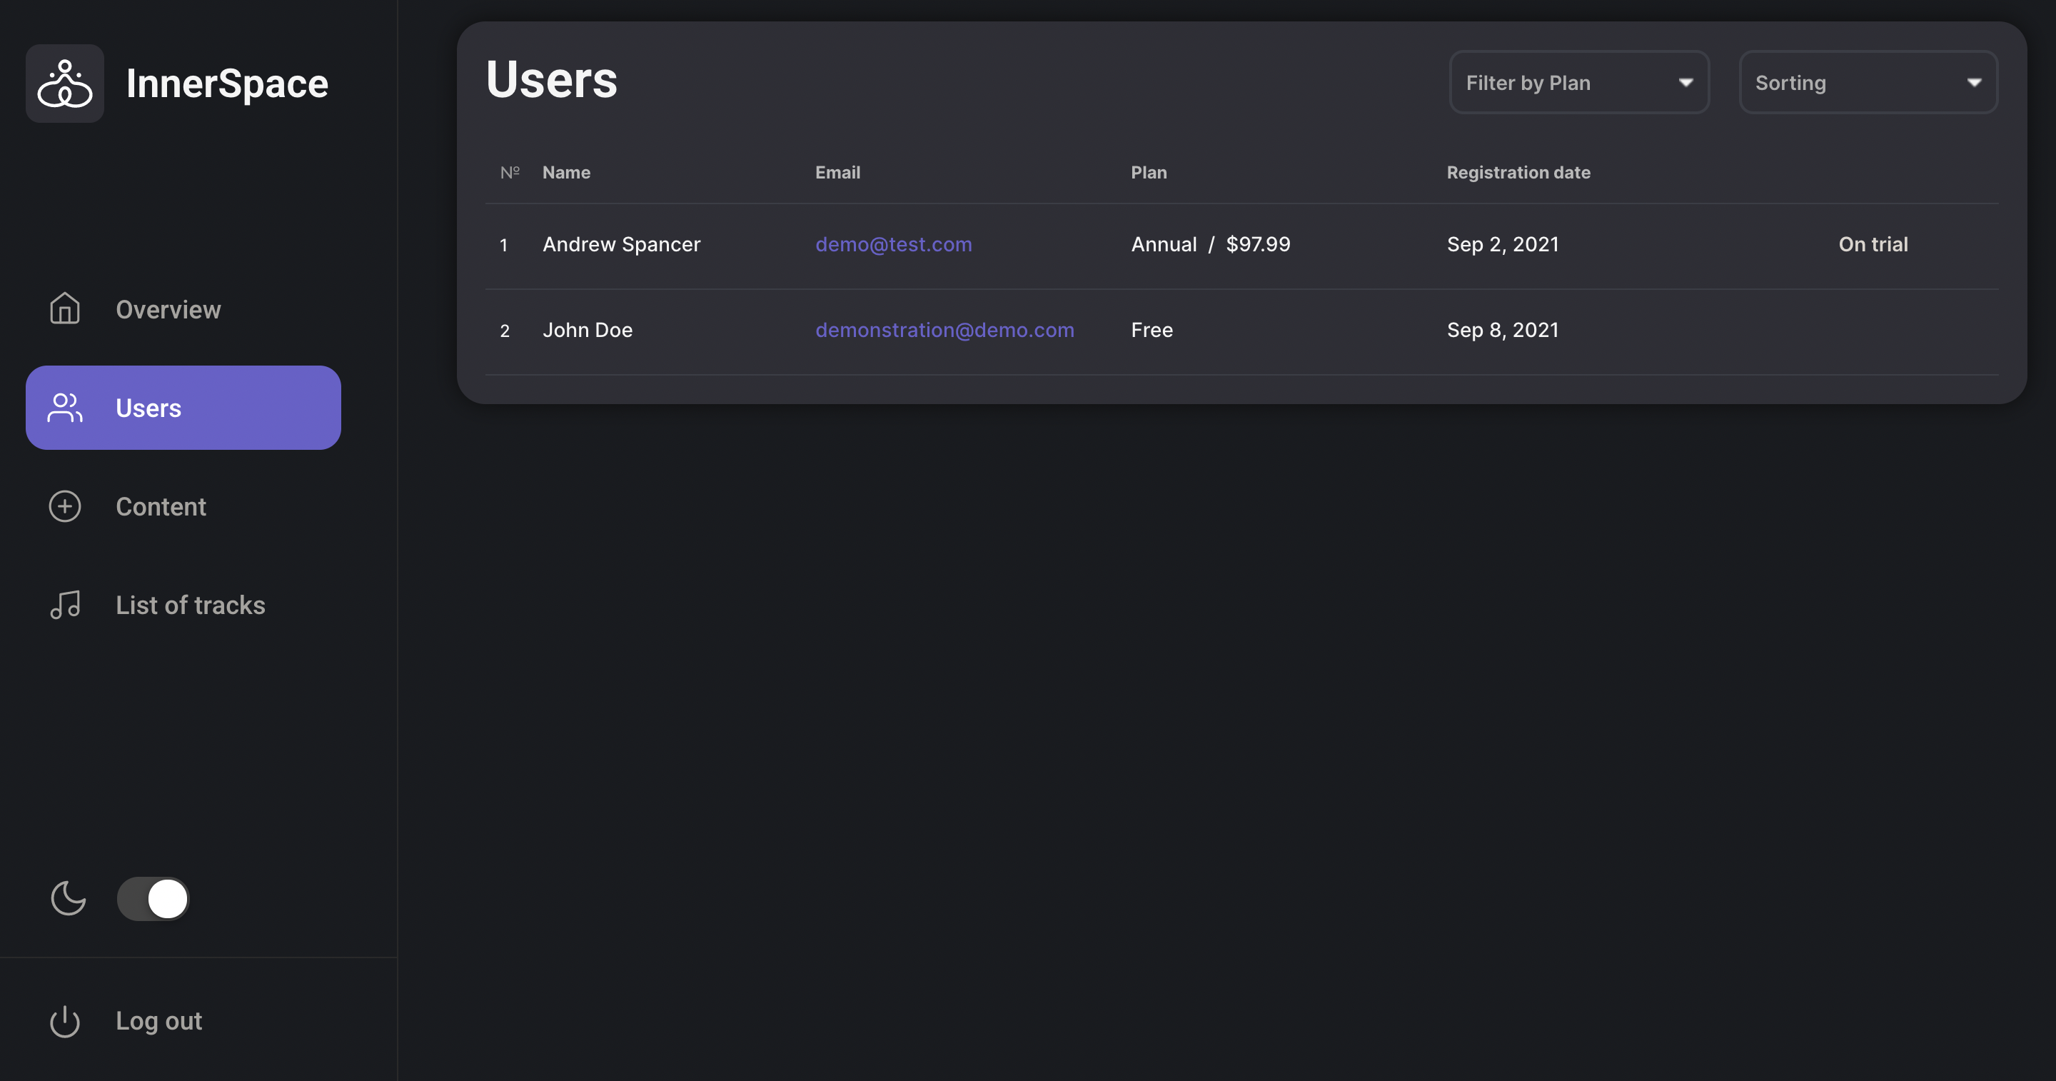Click the Sorting dropdown arrow

(1974, 82)
